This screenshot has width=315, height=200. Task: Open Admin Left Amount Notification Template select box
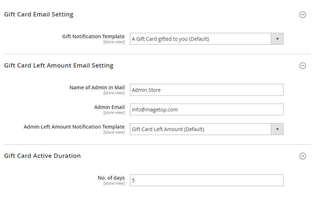coord(200,129)
